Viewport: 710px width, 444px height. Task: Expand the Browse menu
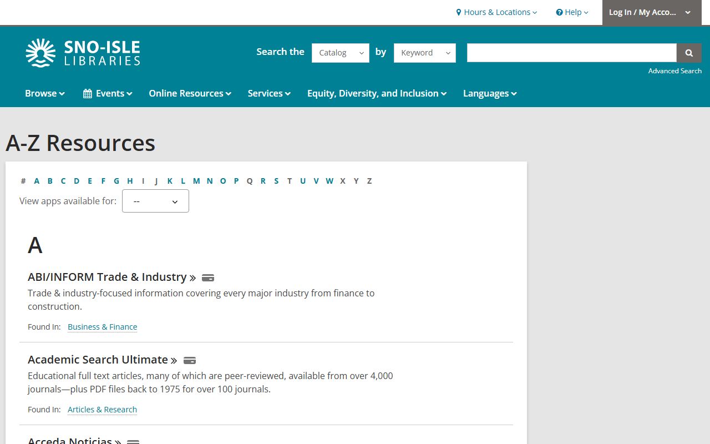45,93
